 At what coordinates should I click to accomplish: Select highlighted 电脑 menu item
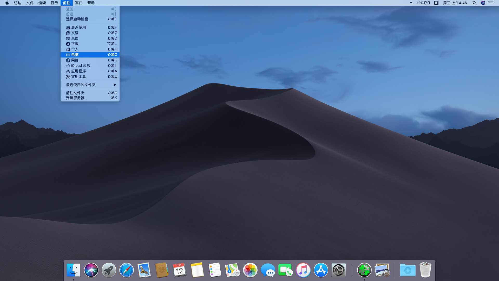[x=90, y=55]
